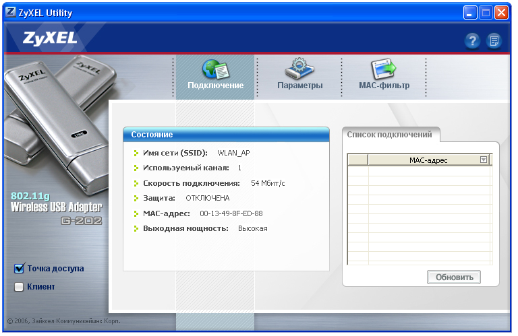Click the gear Параметры icon
Viewport: 518px width, 336px height.
click(x=299, y=68)
